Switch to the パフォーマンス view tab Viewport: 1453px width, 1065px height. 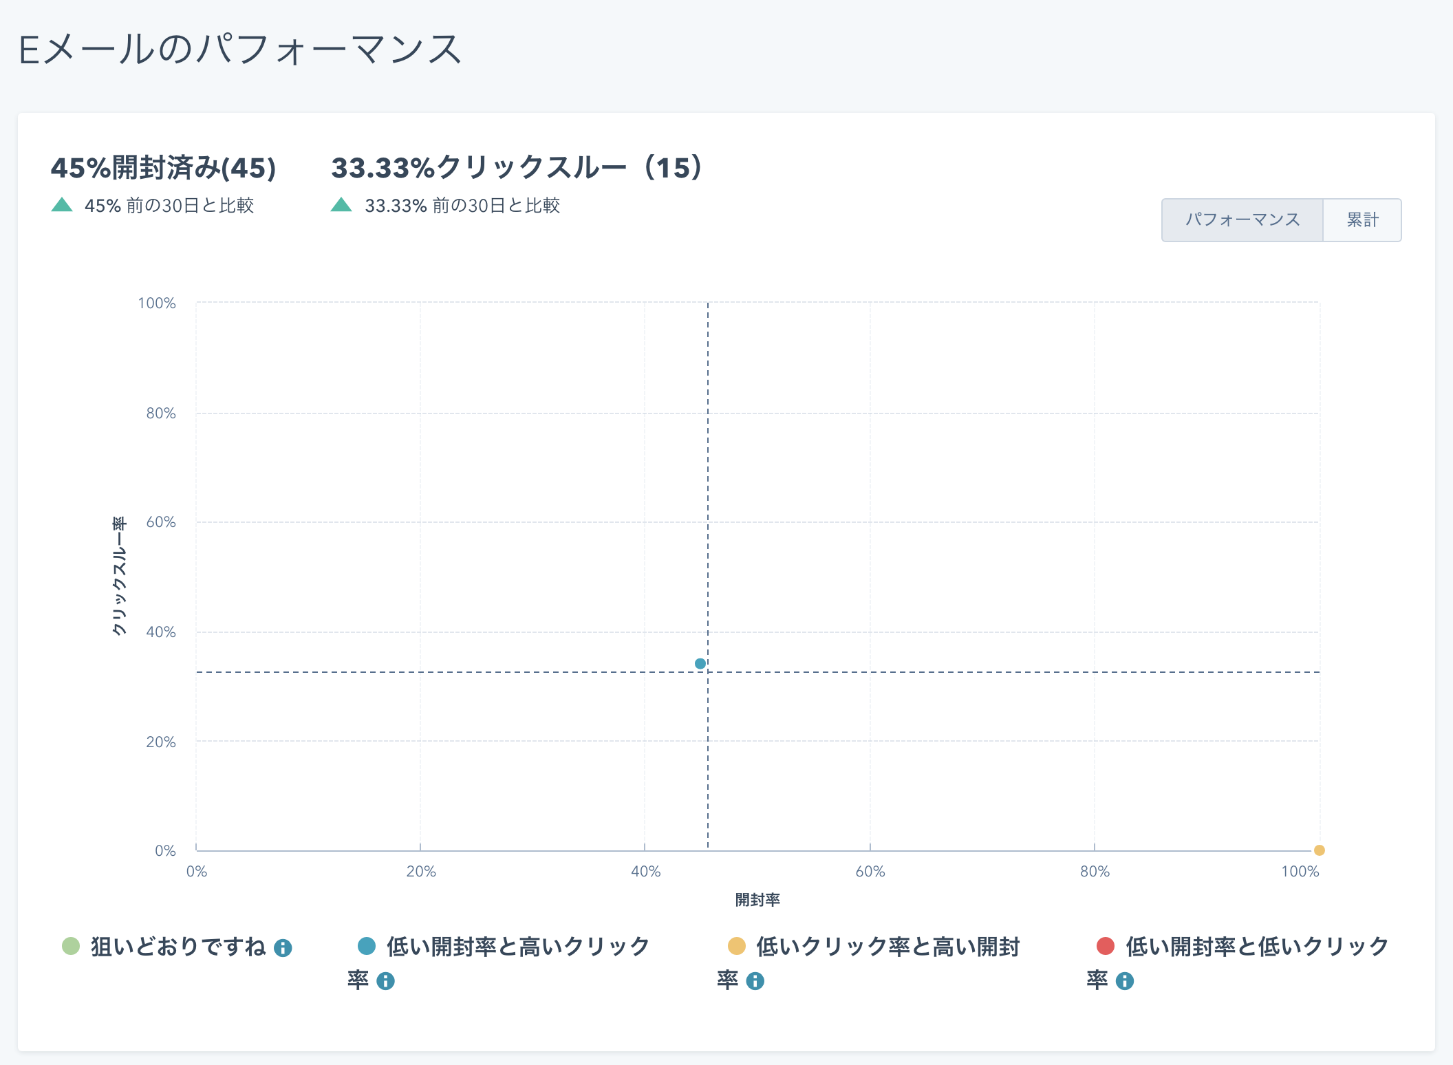click(x=1242, y=220)
